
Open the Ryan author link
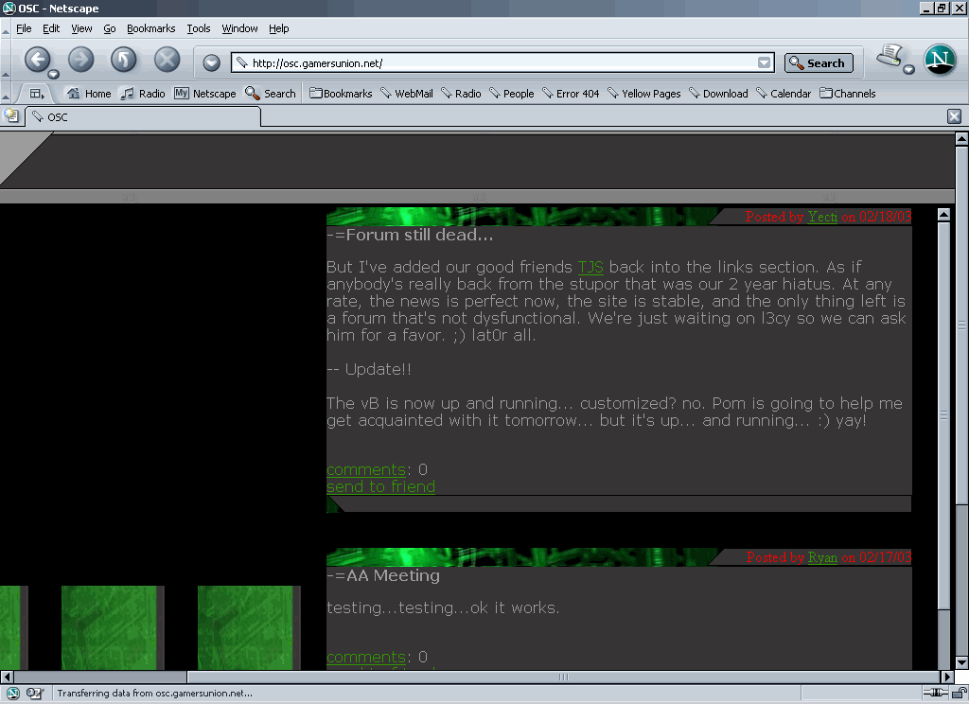point(822,557)
